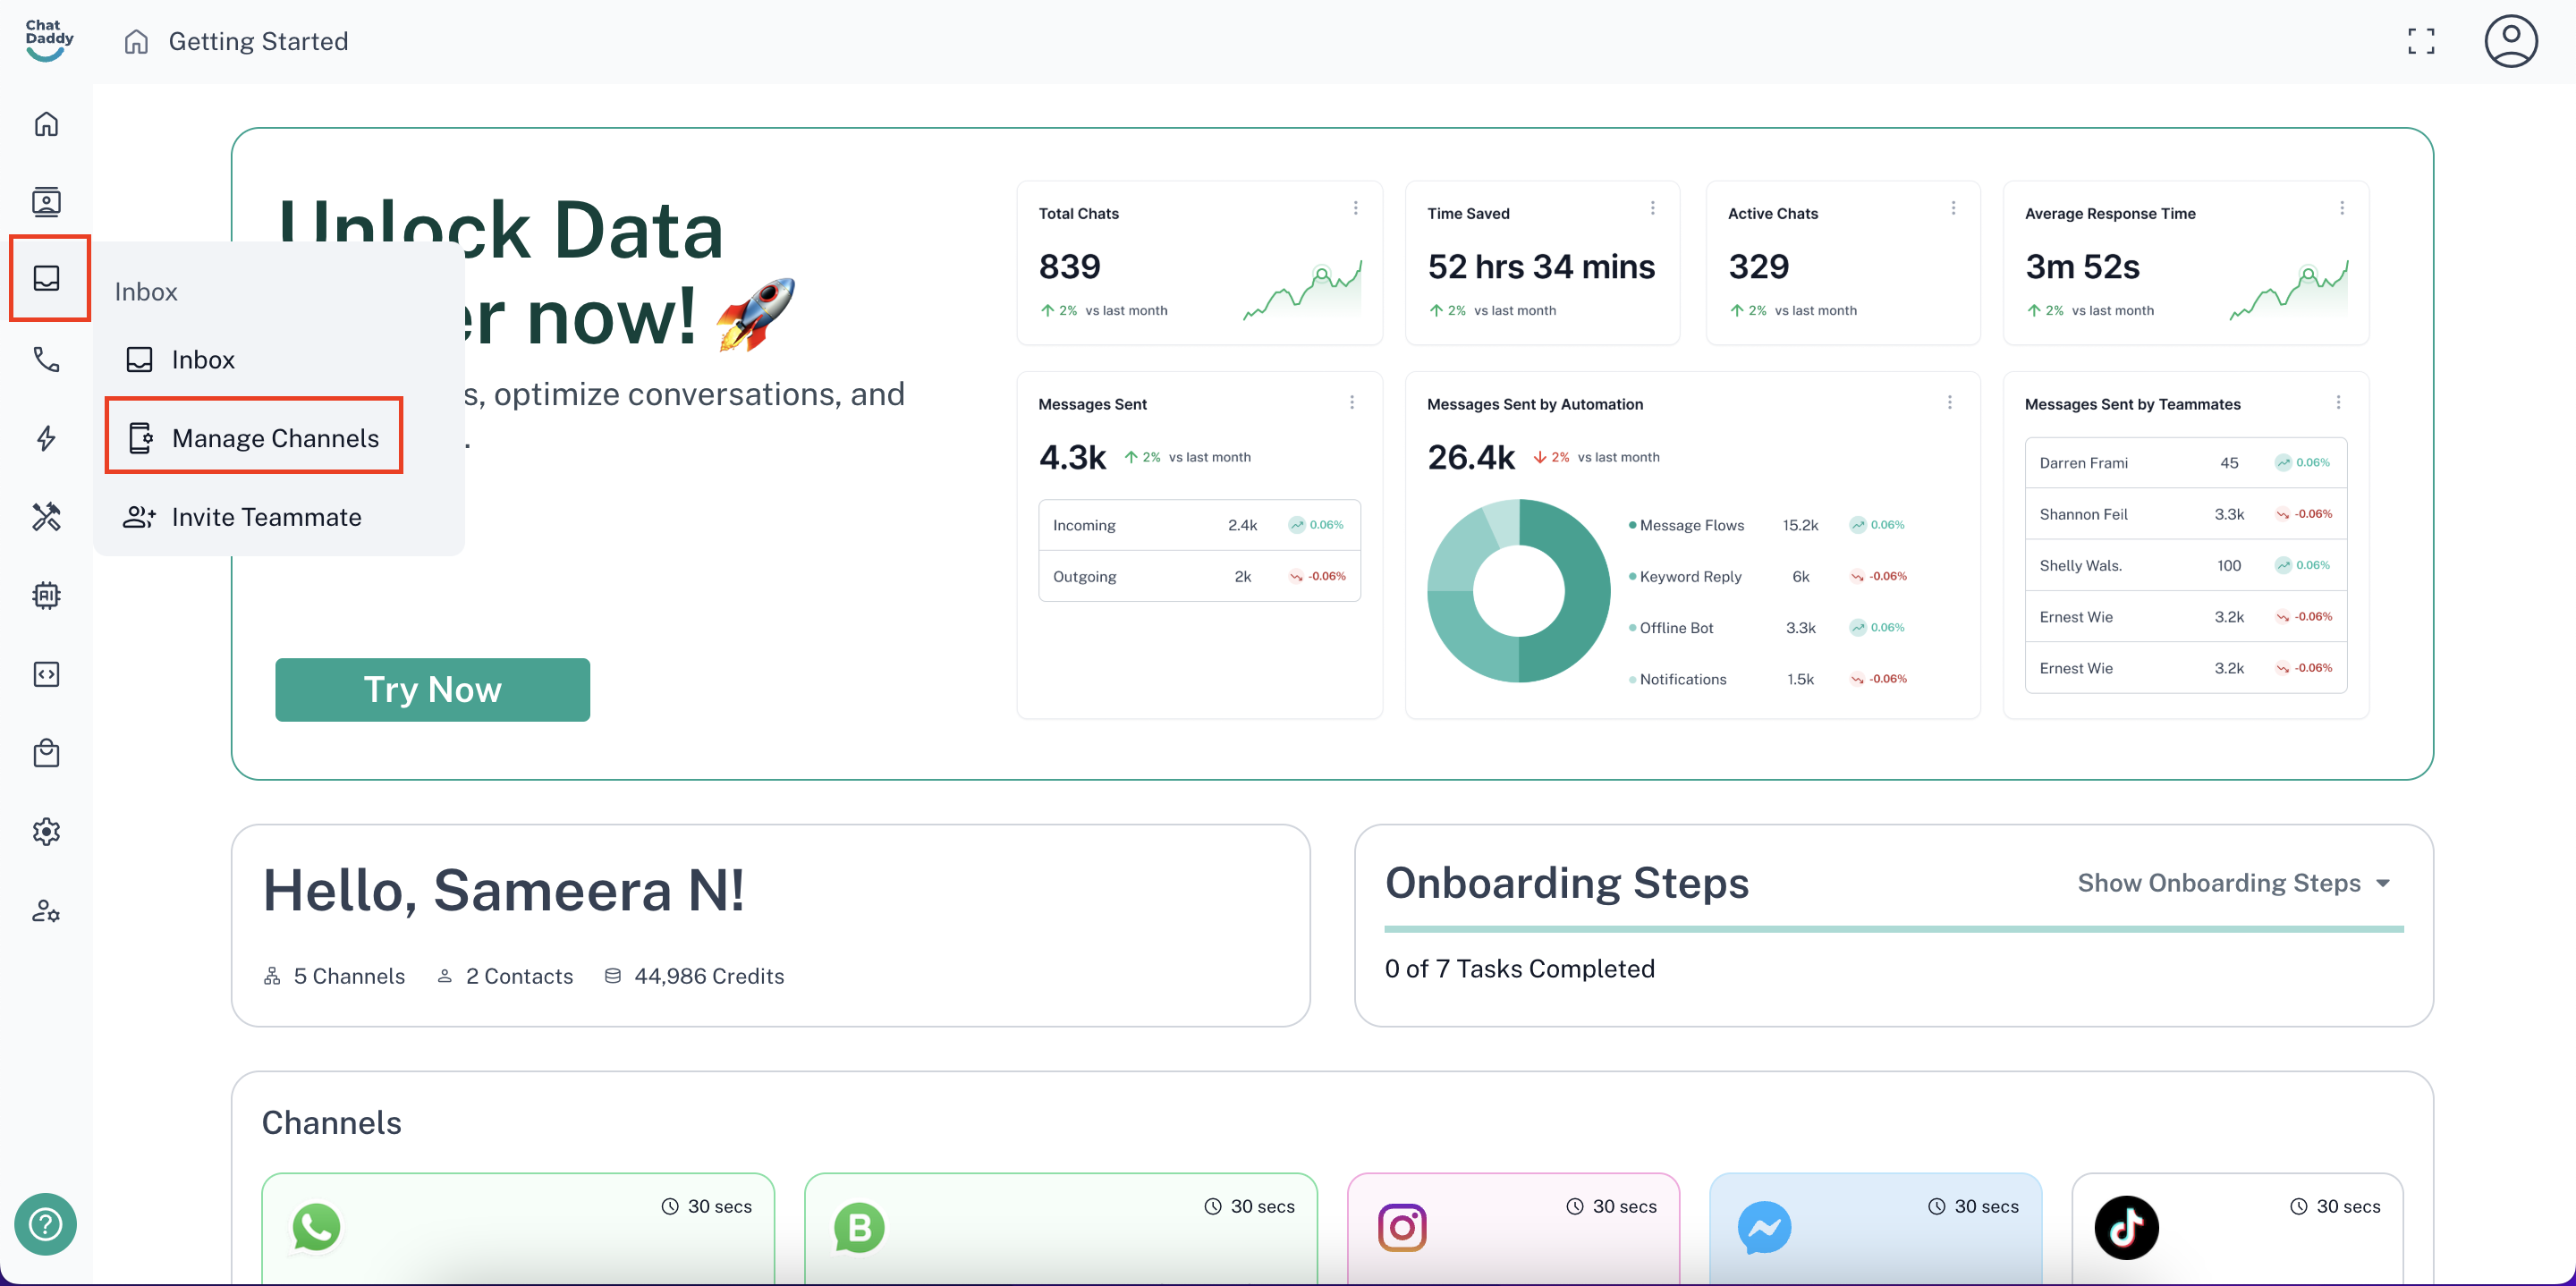Click the Messenger channel icon
The height and width of the screenshot is (1286, 2576).
pyautogui.click(x=1764, y=1227)
